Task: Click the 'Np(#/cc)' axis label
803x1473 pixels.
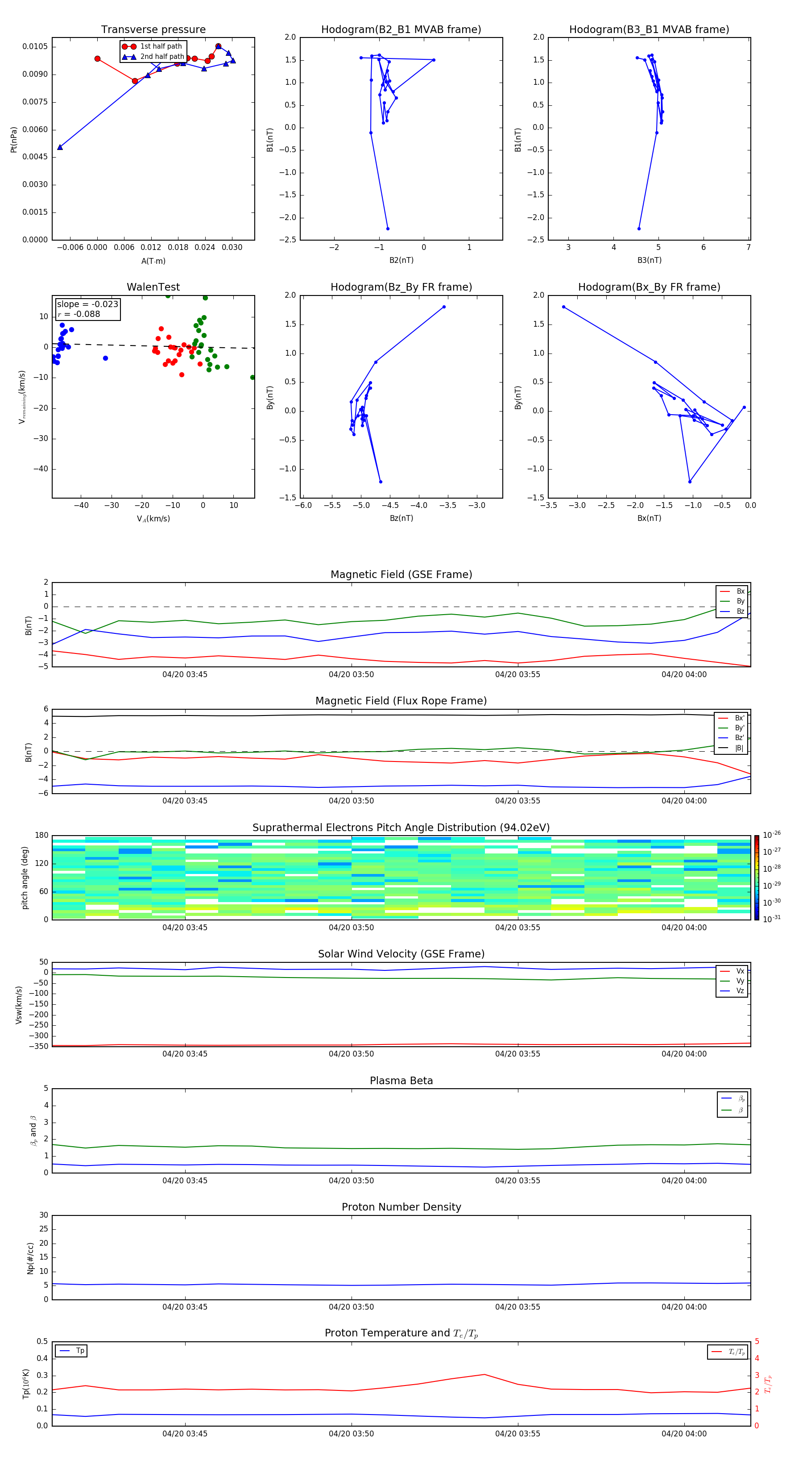Action: click(x=30, y=1258)
